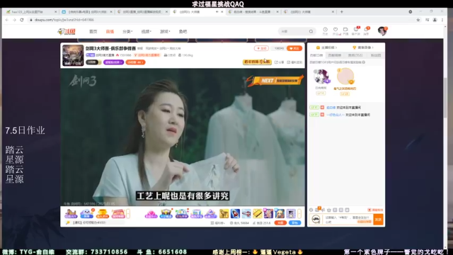Click the search magnifier icon

tap(311, 31)
